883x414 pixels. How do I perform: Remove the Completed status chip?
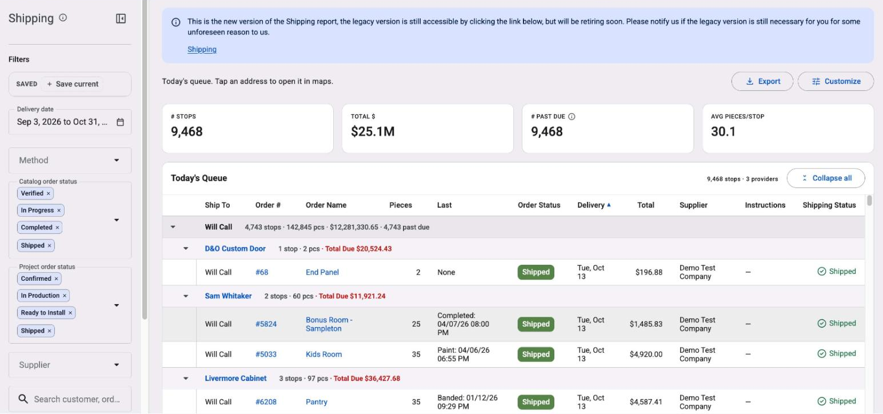point(57,228)
